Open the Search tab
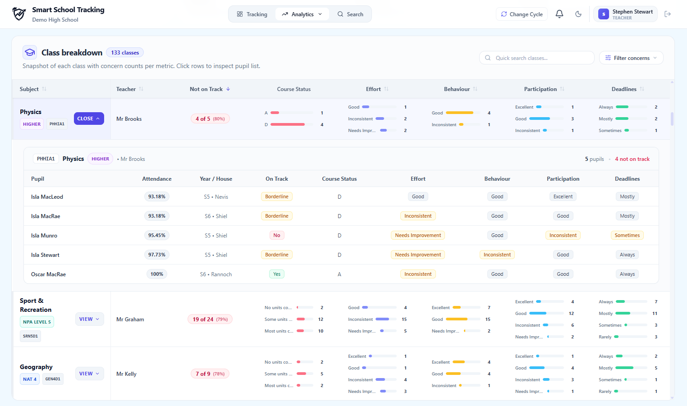This screenshot has height=406, width=687. [x=350, y=14]
